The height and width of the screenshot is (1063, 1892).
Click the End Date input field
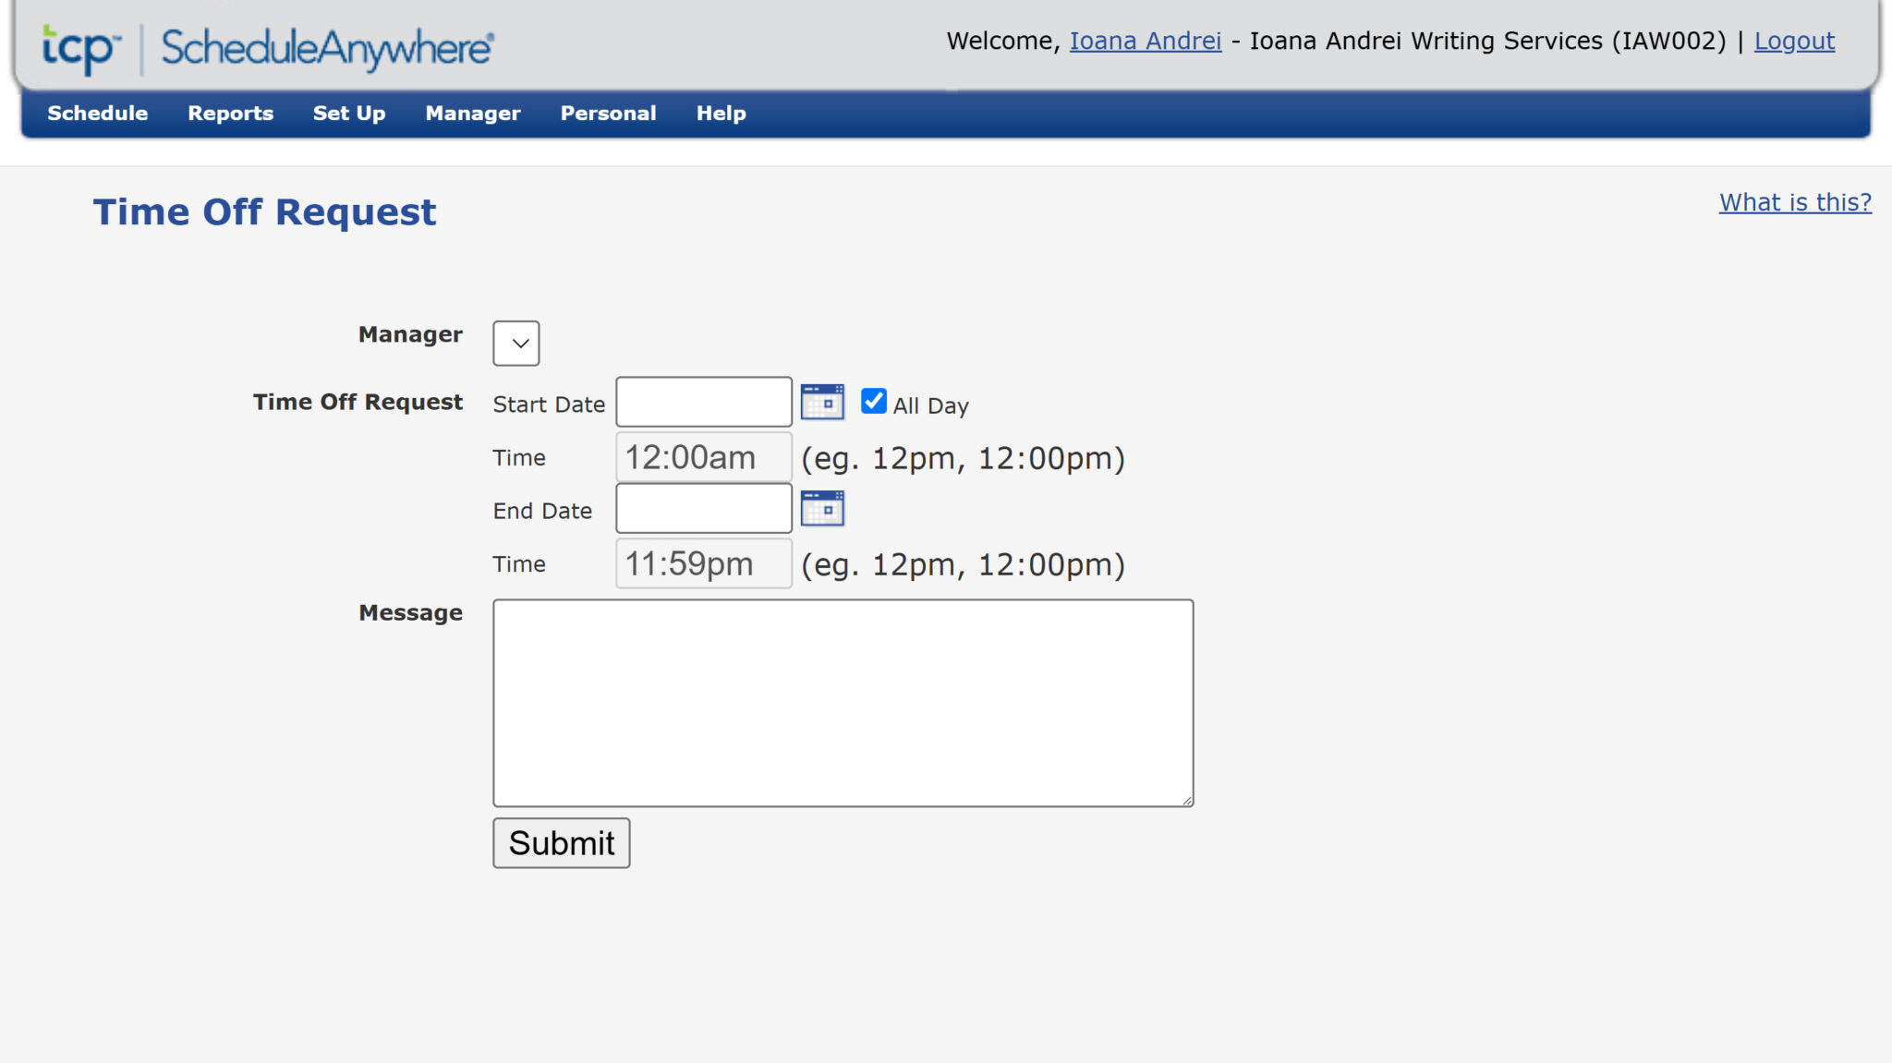703,507
